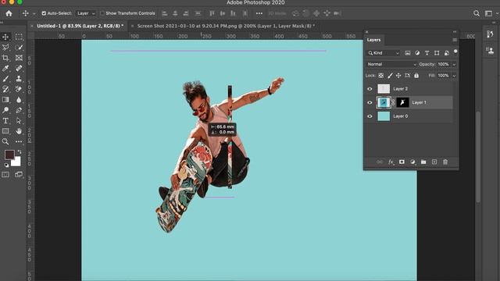Open the Opacity slider dropdown arrow
This screenshot has height=281, width=500.
454,64
